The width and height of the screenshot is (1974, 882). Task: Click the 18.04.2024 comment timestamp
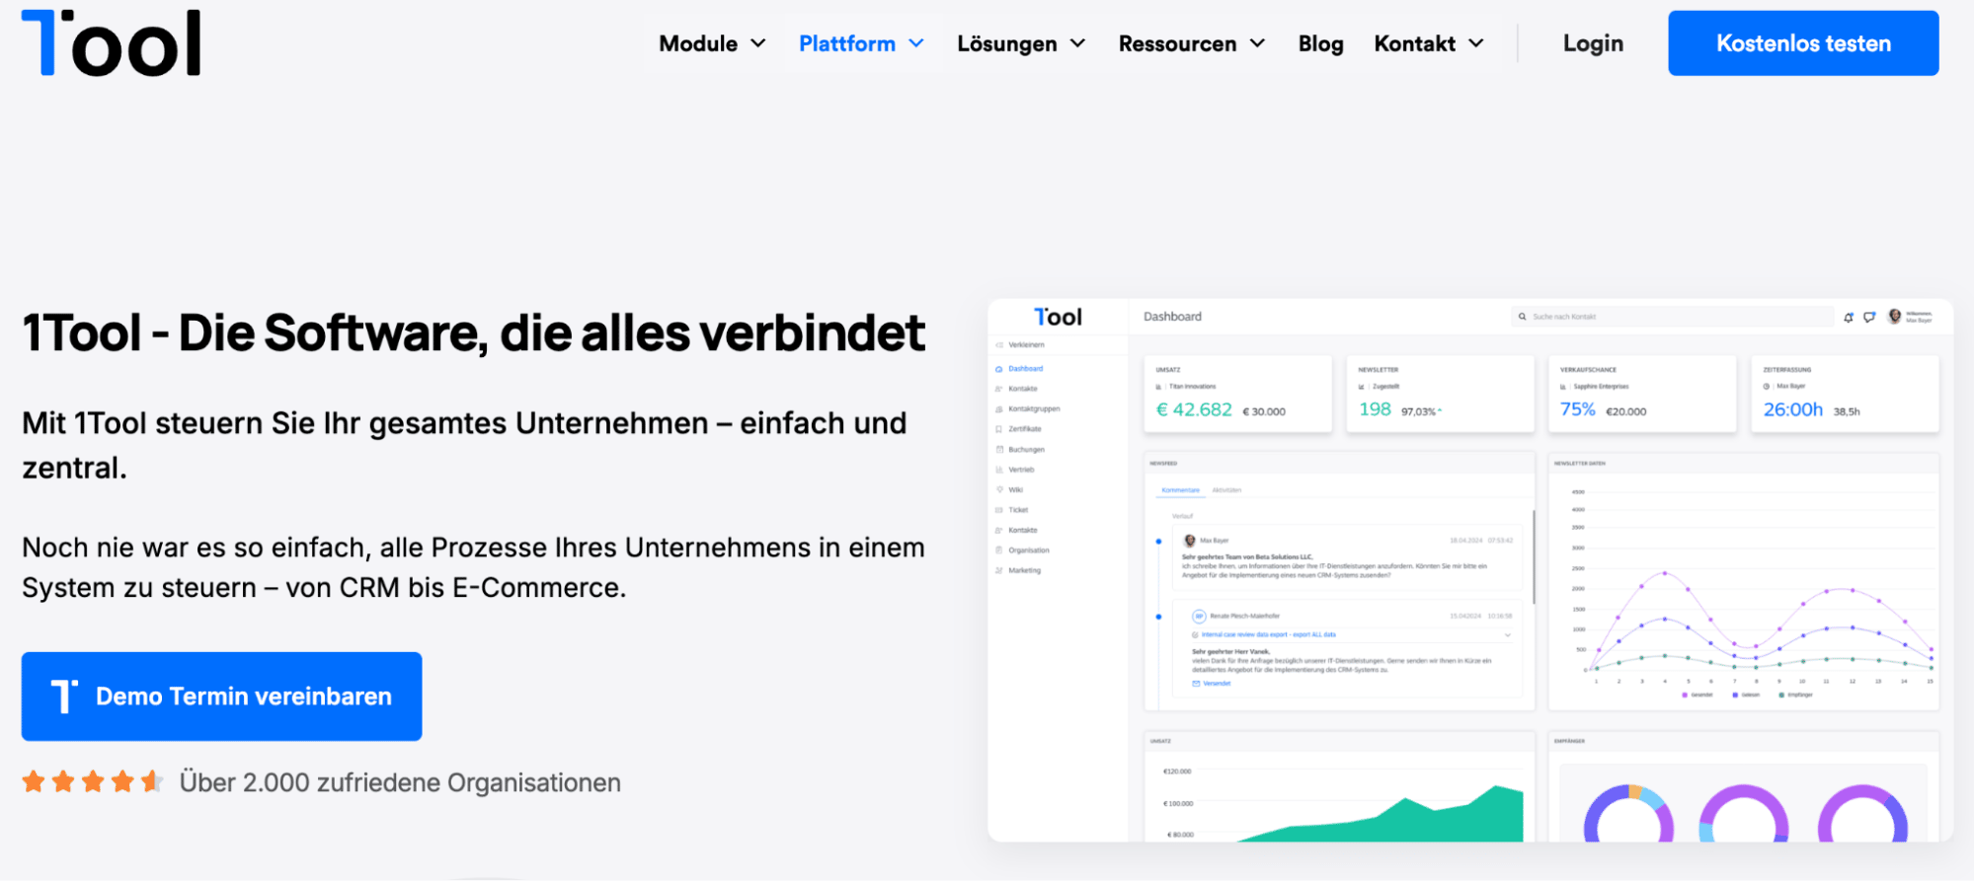coord(1480,541)
